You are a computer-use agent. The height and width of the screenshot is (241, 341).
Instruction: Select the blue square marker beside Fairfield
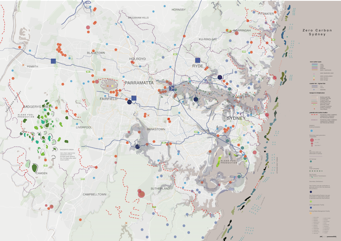coord(134,98)
